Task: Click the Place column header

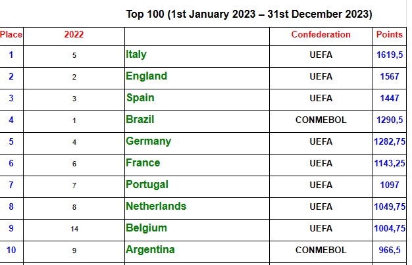Action: (x=11, y=34)
